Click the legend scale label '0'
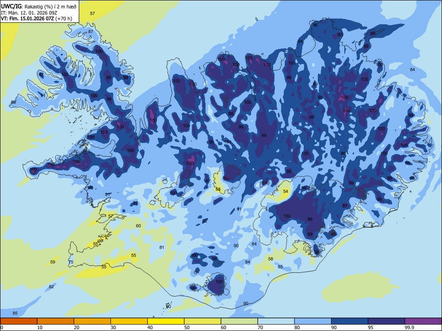The height and width of the screenshot is (331, 442). click(2, 327)
